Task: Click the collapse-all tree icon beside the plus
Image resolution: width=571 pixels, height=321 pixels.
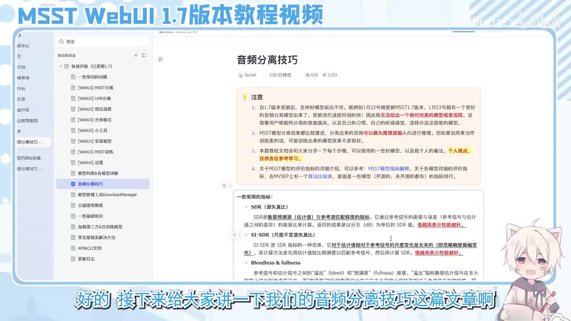Action: click(144, 55)
